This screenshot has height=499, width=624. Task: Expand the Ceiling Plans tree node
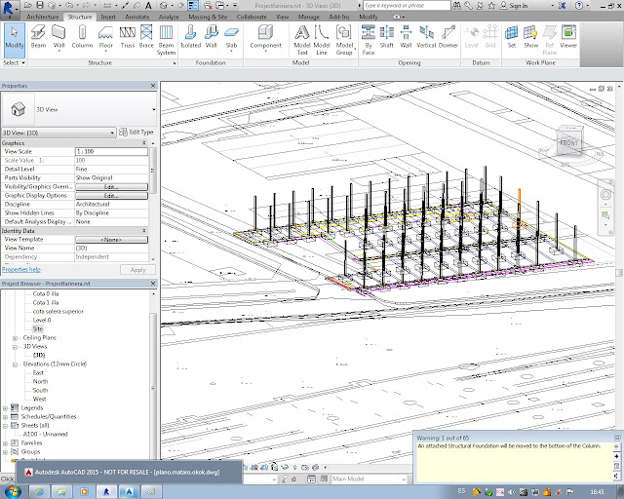pyautogui.click(x=17, y=337)
